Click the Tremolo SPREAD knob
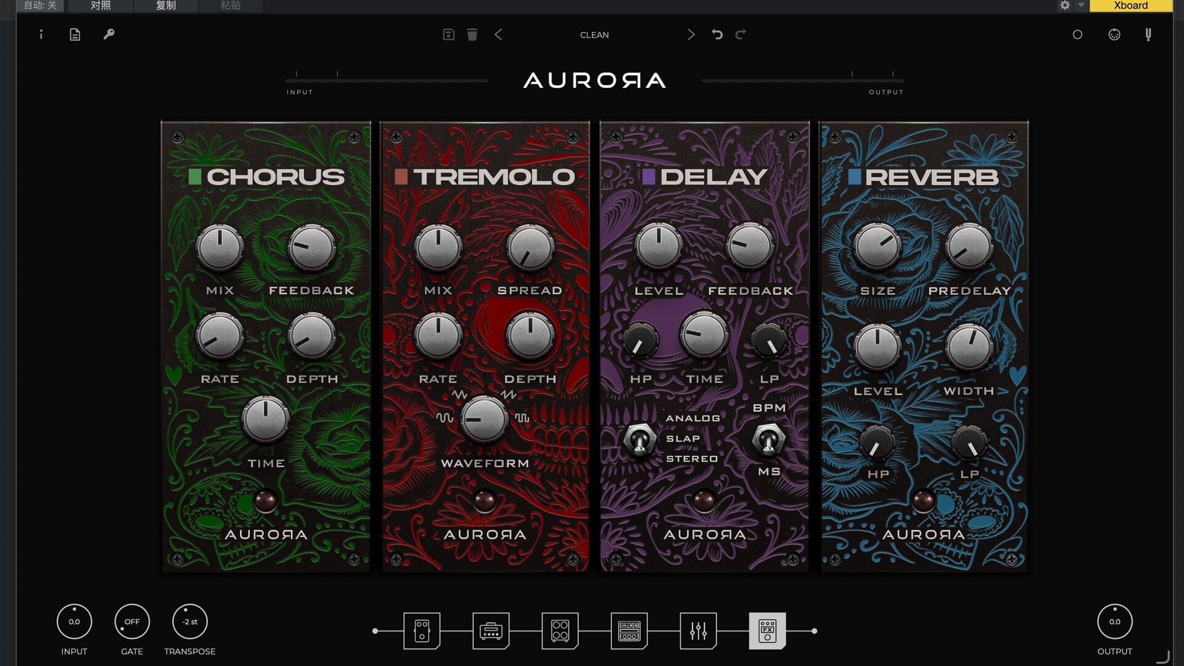This screenshot has height=666, width=1184. click(530, 248)
